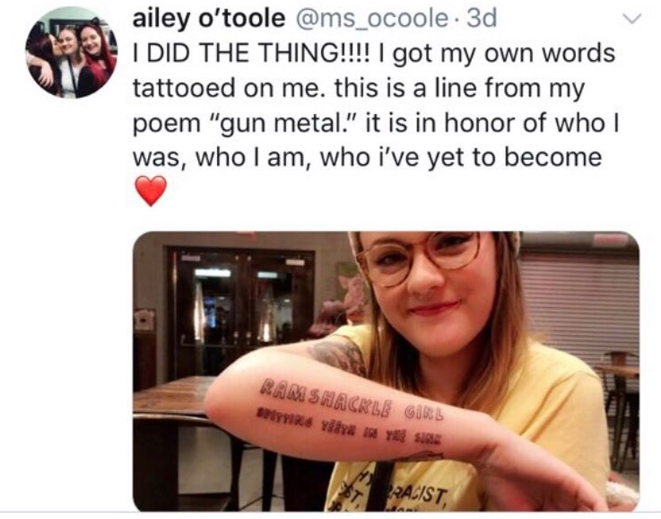661x519 pixels.
Task: Click the display name ailey o'toole
Action: pyautogui.click(x=209, y=19)
